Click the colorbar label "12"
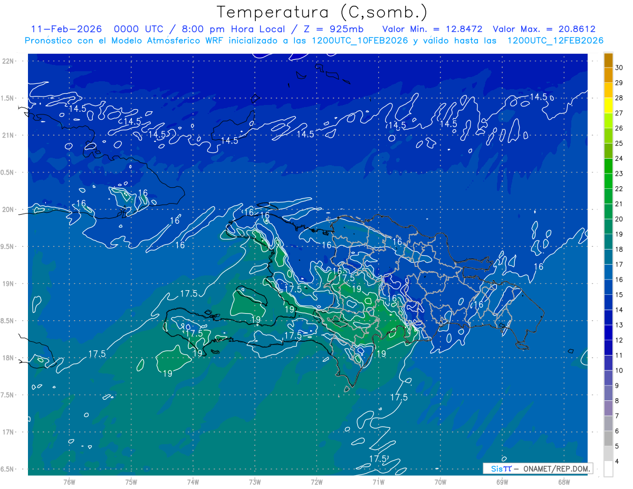633x489 pixels. pyautogui.click(x=619, y=341)
